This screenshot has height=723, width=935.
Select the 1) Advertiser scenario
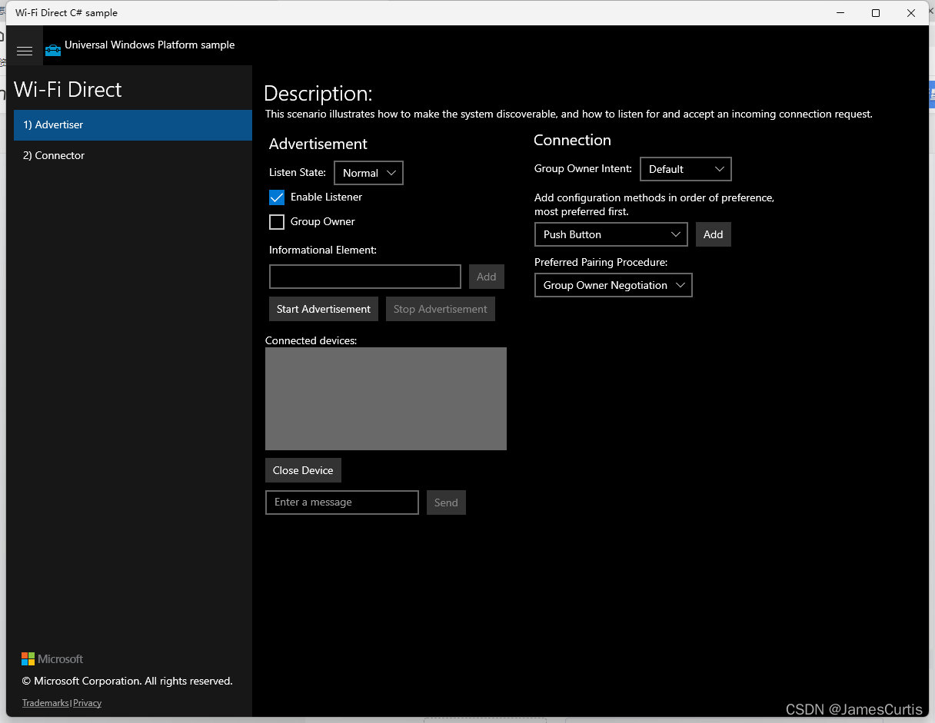point(133,125)
